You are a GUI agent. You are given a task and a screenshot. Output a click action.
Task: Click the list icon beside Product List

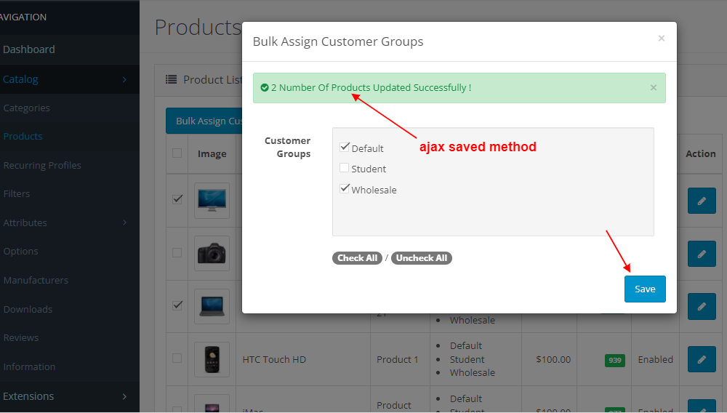[172, 80]
